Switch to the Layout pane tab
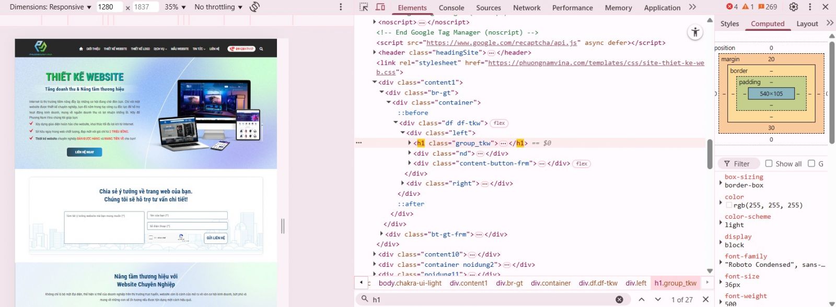 coord(807,23)
